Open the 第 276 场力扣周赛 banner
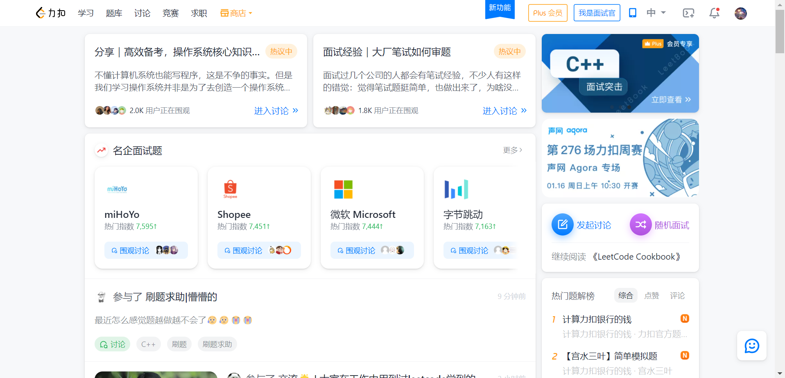785x378 pixels. tap(620, 158)
